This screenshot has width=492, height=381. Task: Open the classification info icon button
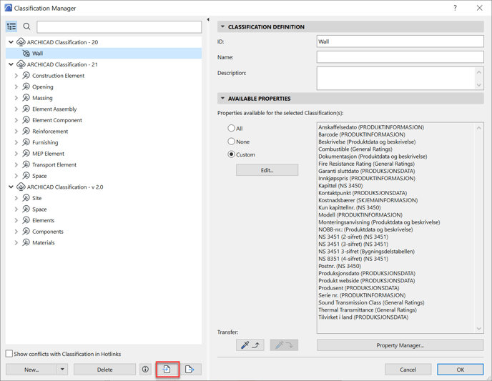coord(145,370)
